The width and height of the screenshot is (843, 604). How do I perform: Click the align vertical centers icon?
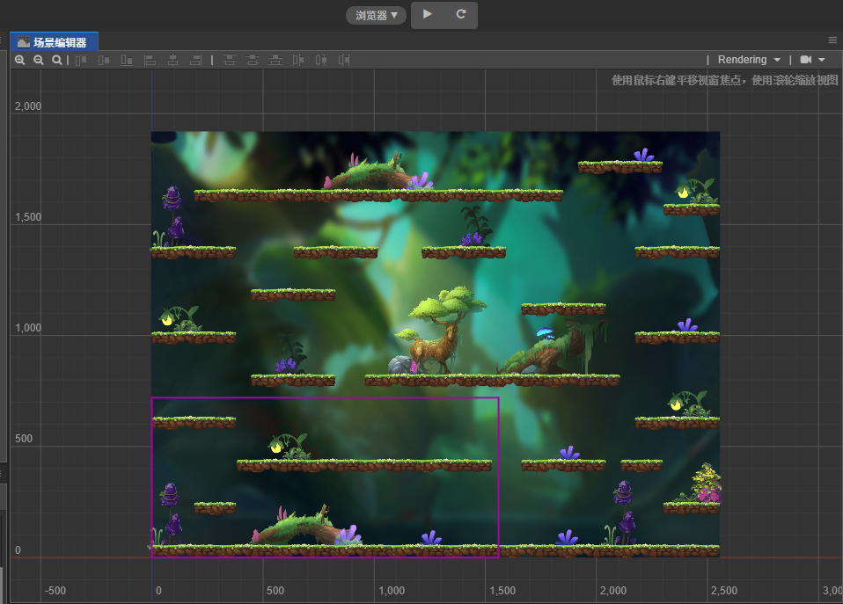click(104, 60)
